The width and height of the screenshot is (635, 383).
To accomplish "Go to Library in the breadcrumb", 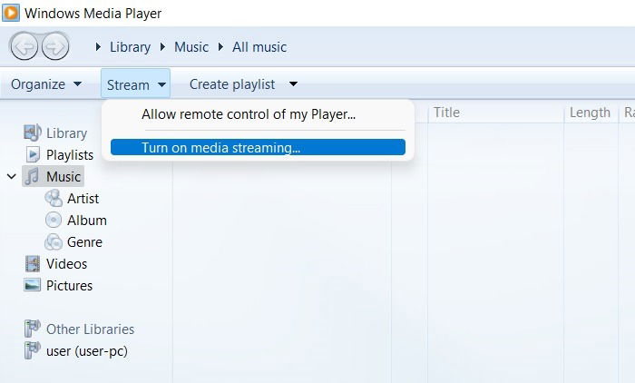I will coord(130,46).
